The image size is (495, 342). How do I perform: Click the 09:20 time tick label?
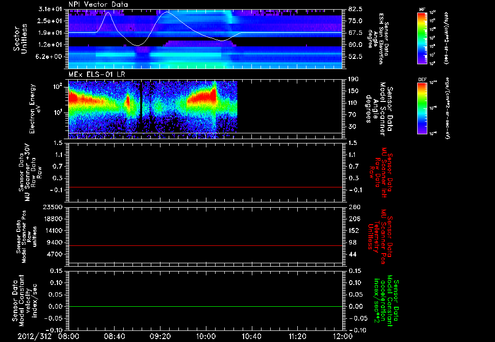click(x=160, y=336)
